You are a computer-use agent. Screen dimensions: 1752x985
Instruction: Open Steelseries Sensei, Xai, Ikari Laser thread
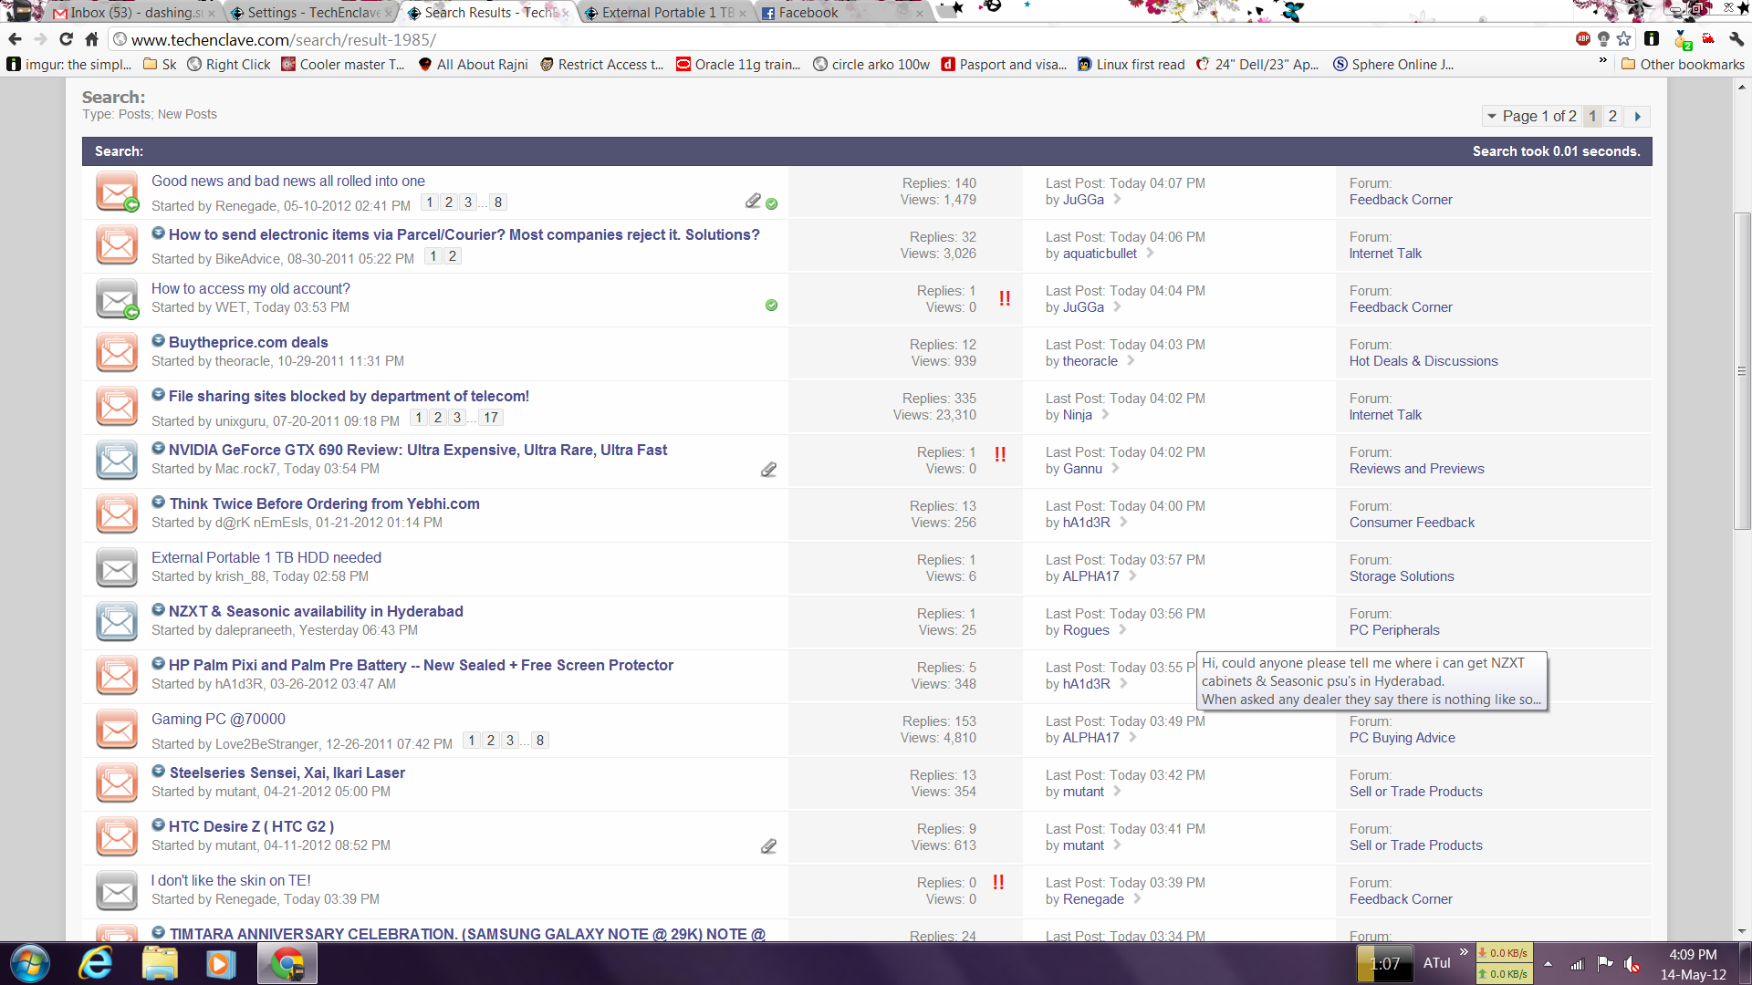(x=287, y=772)
